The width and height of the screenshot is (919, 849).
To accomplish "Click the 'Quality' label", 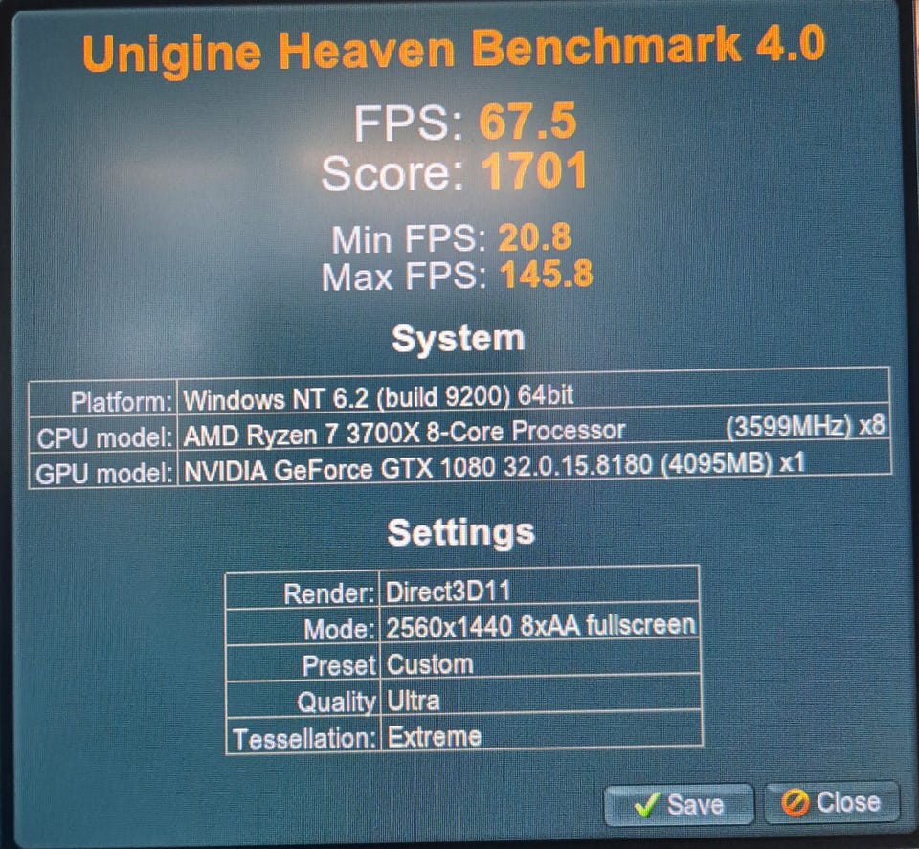I will [336, 702].
